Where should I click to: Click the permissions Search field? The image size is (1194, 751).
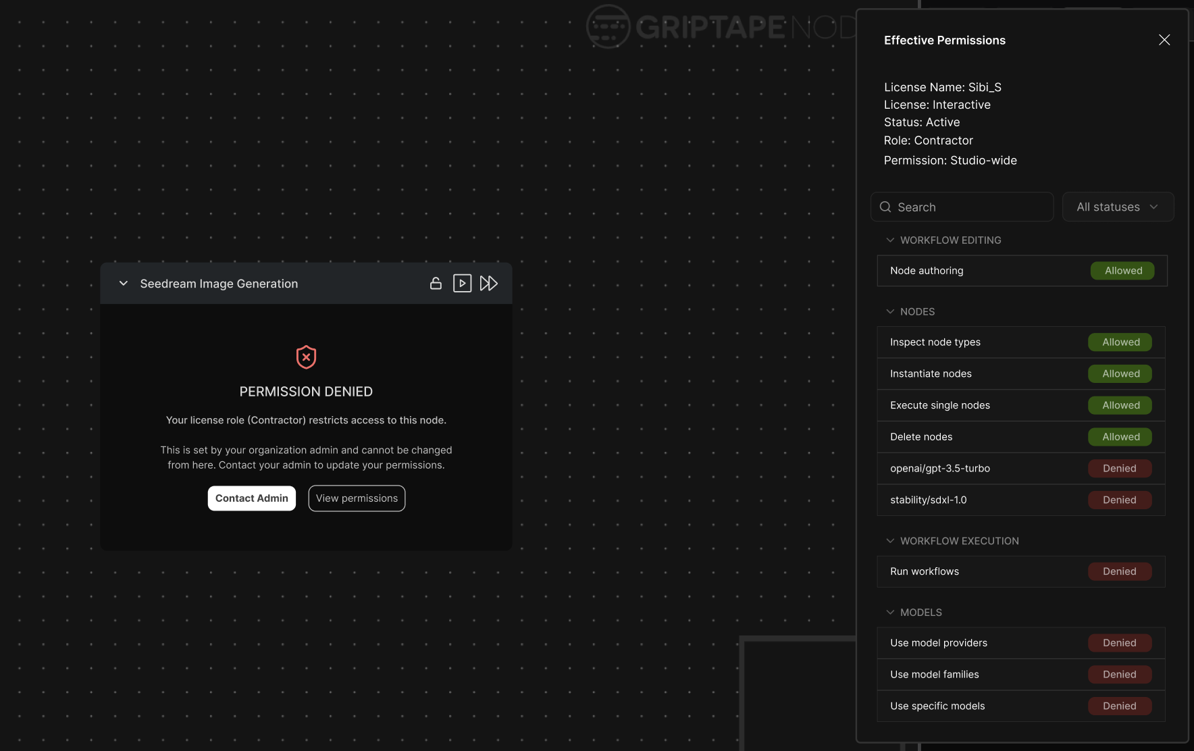click(x=962, y=207)
